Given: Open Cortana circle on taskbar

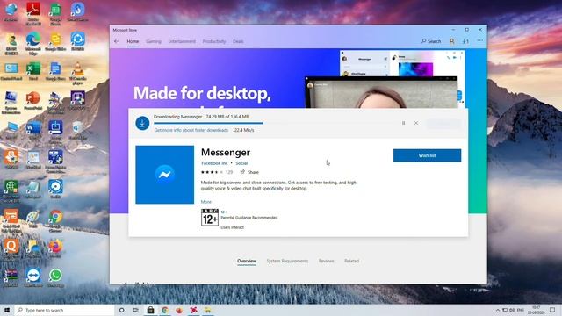Looking at the screenshot, I should [122, 310].
